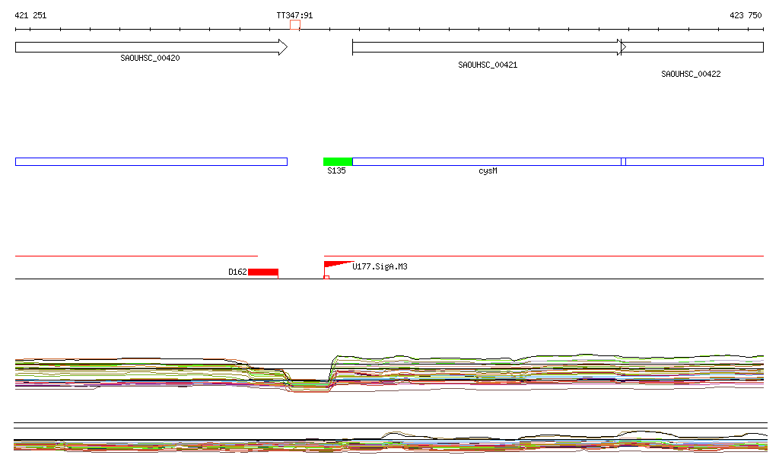This screenshot has height=465, width=779.
Task: Click the blue-outlined box on far right
Action: pyautogui.click(x=694, y=161)
